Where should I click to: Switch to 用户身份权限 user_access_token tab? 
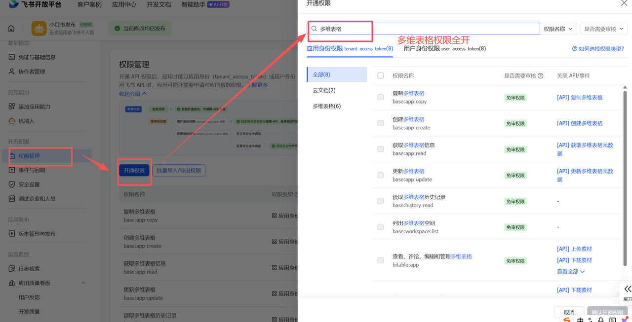click(445, 48)
